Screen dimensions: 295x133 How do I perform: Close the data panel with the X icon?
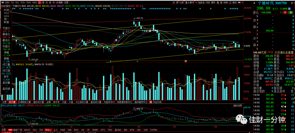click(x=11, y=9)
